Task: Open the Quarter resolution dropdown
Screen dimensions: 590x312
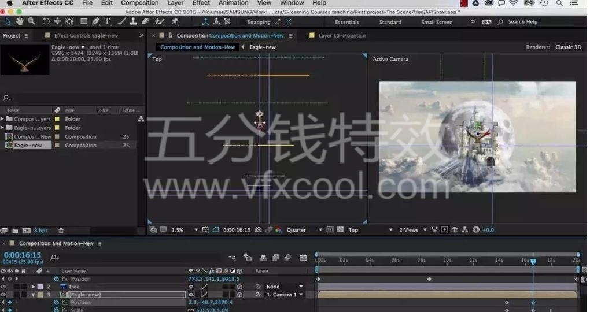Action: 304,230
